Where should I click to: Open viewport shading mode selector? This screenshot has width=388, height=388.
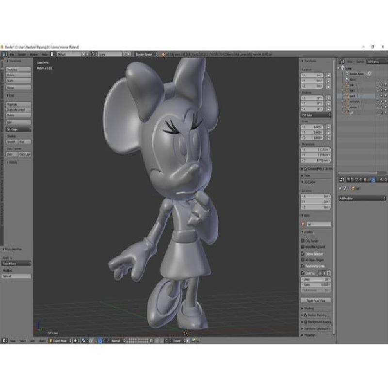click(x=77, y=341)
